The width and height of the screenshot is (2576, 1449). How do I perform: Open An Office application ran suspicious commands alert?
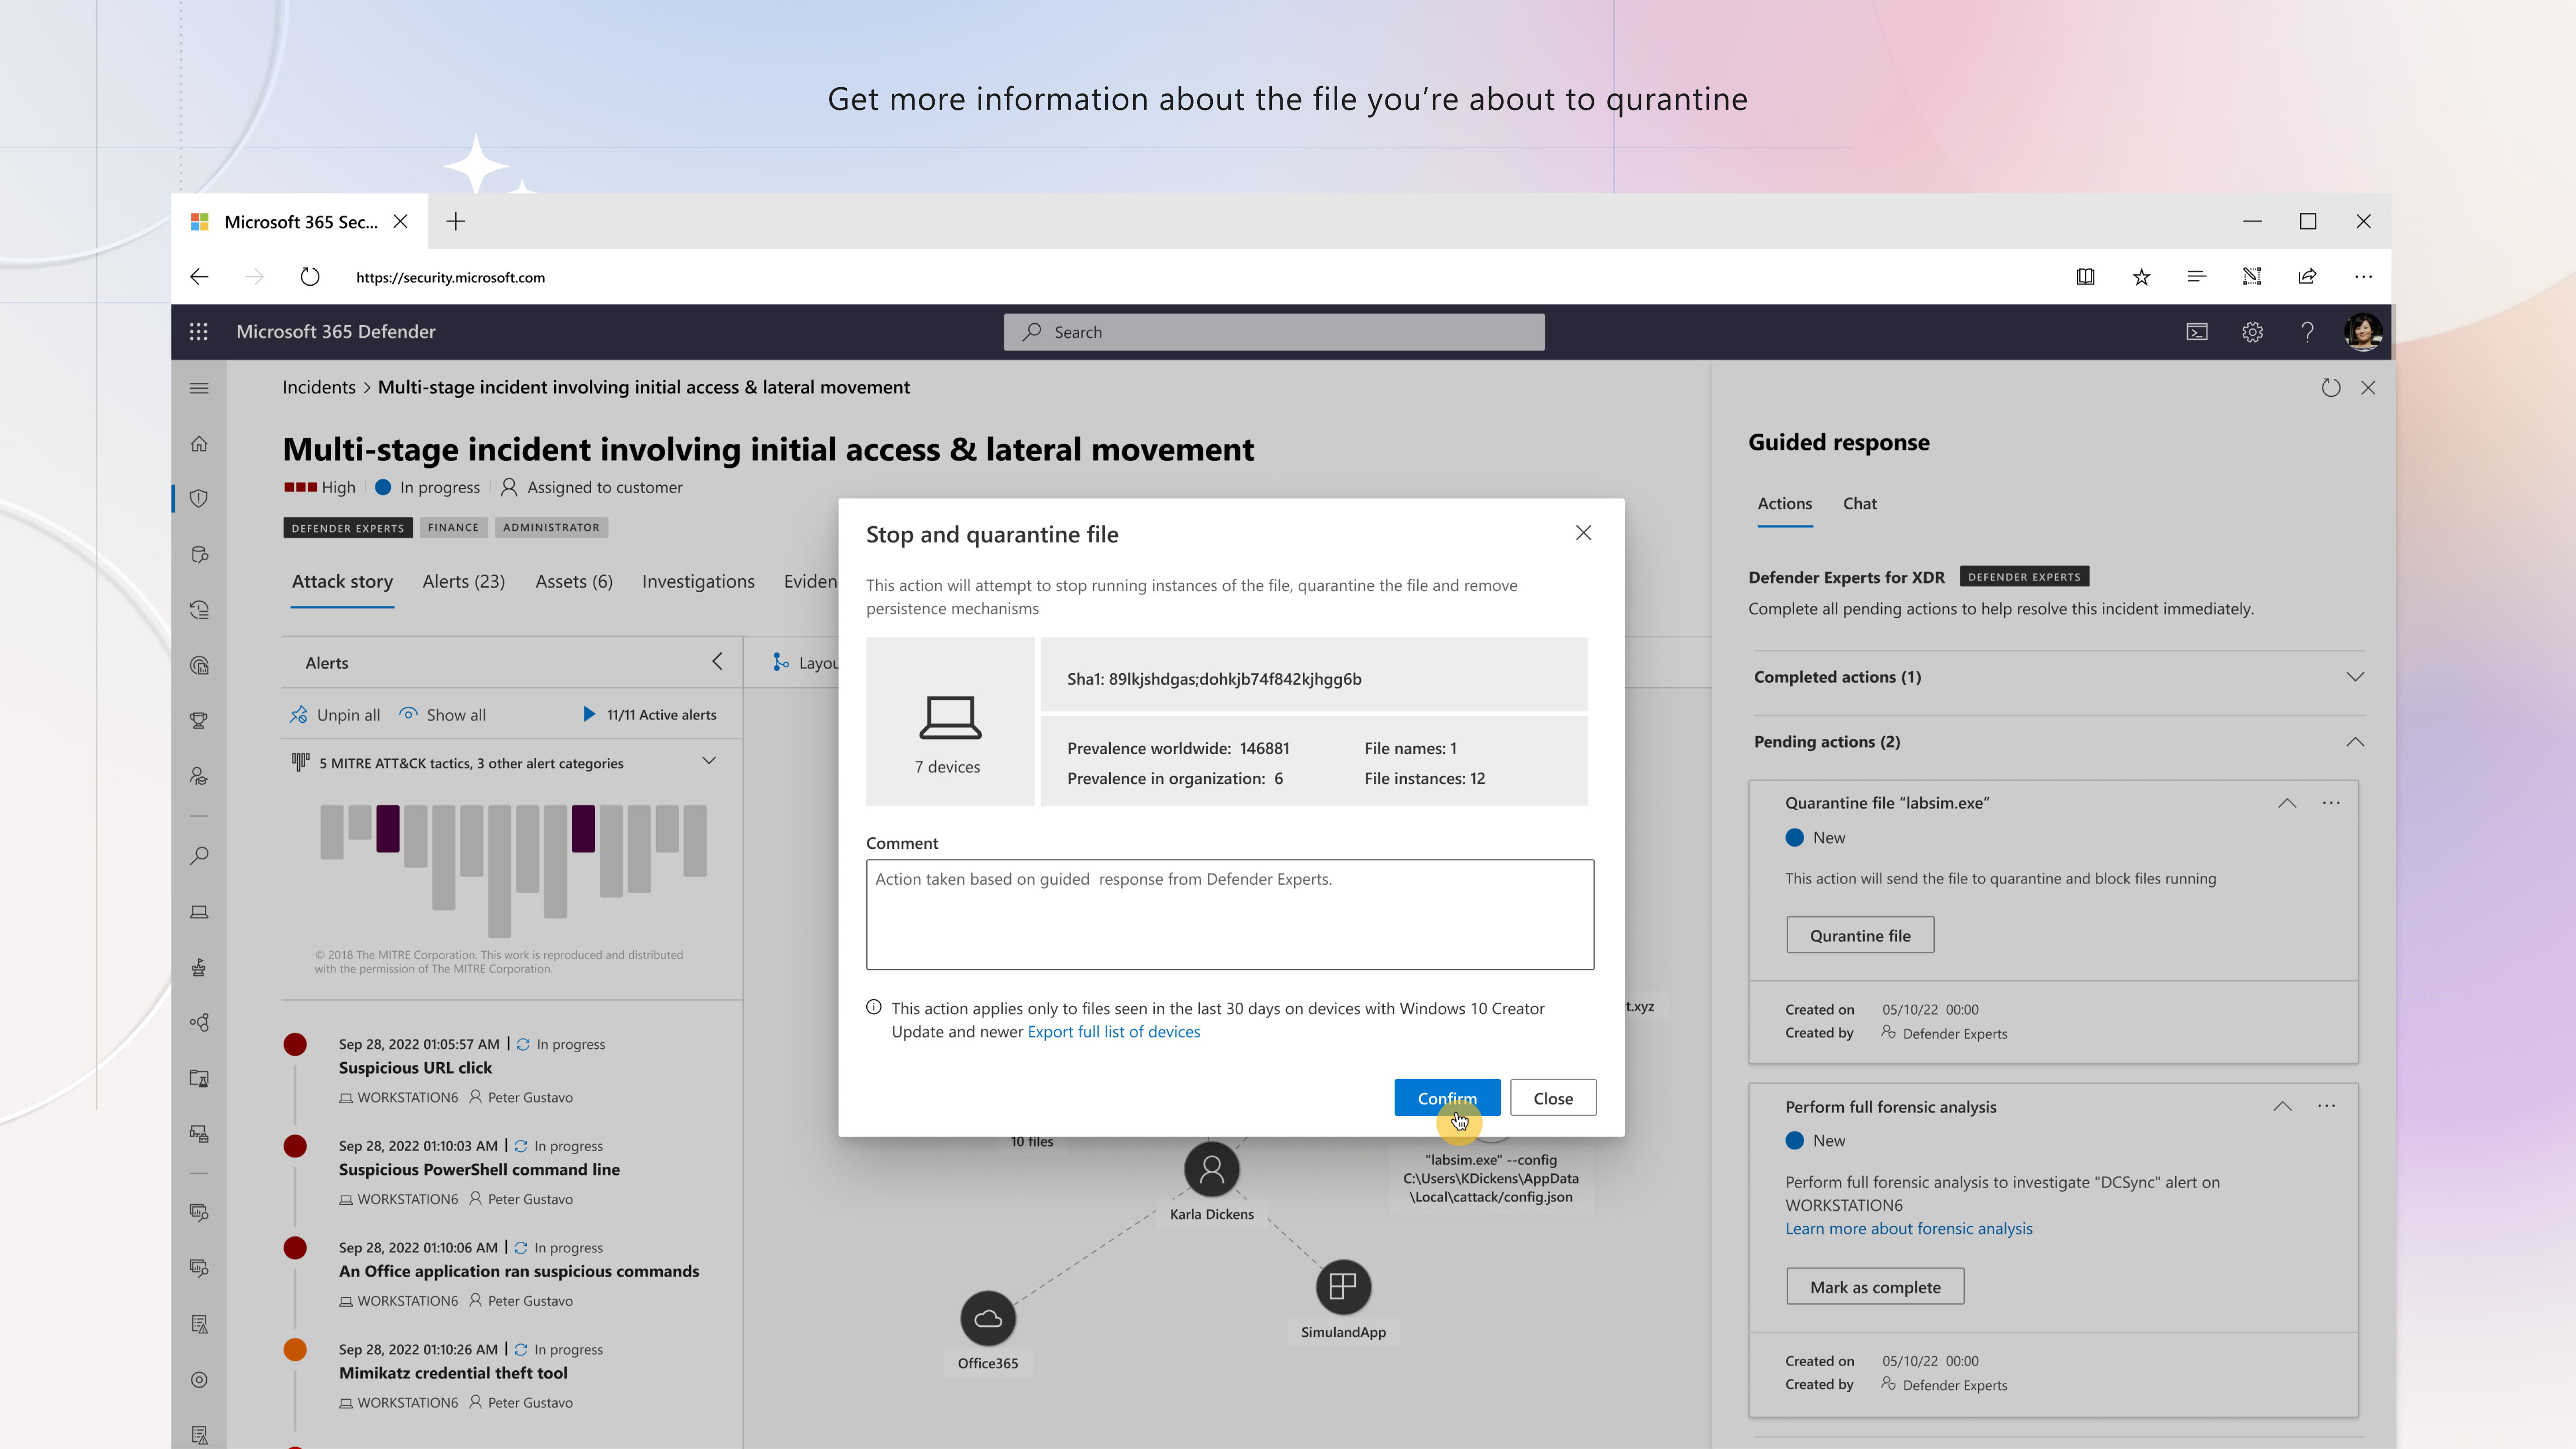click(519, 1272)
